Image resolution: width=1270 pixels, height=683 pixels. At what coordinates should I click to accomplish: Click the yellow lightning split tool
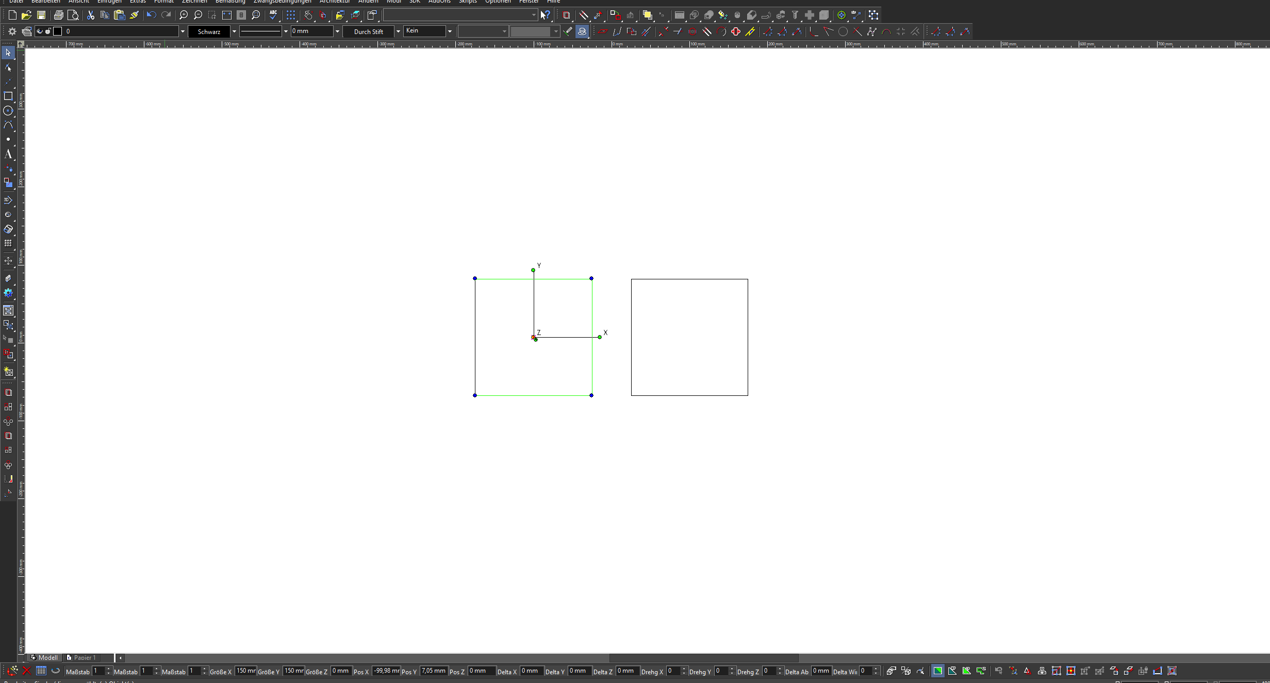coord(750,31)
